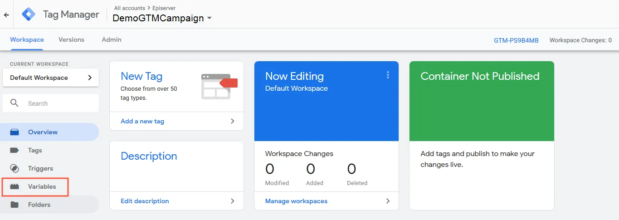Viewport: 619px width, 220px height.
Task: Click Container Not Published heading
Action: pos(480,76)
